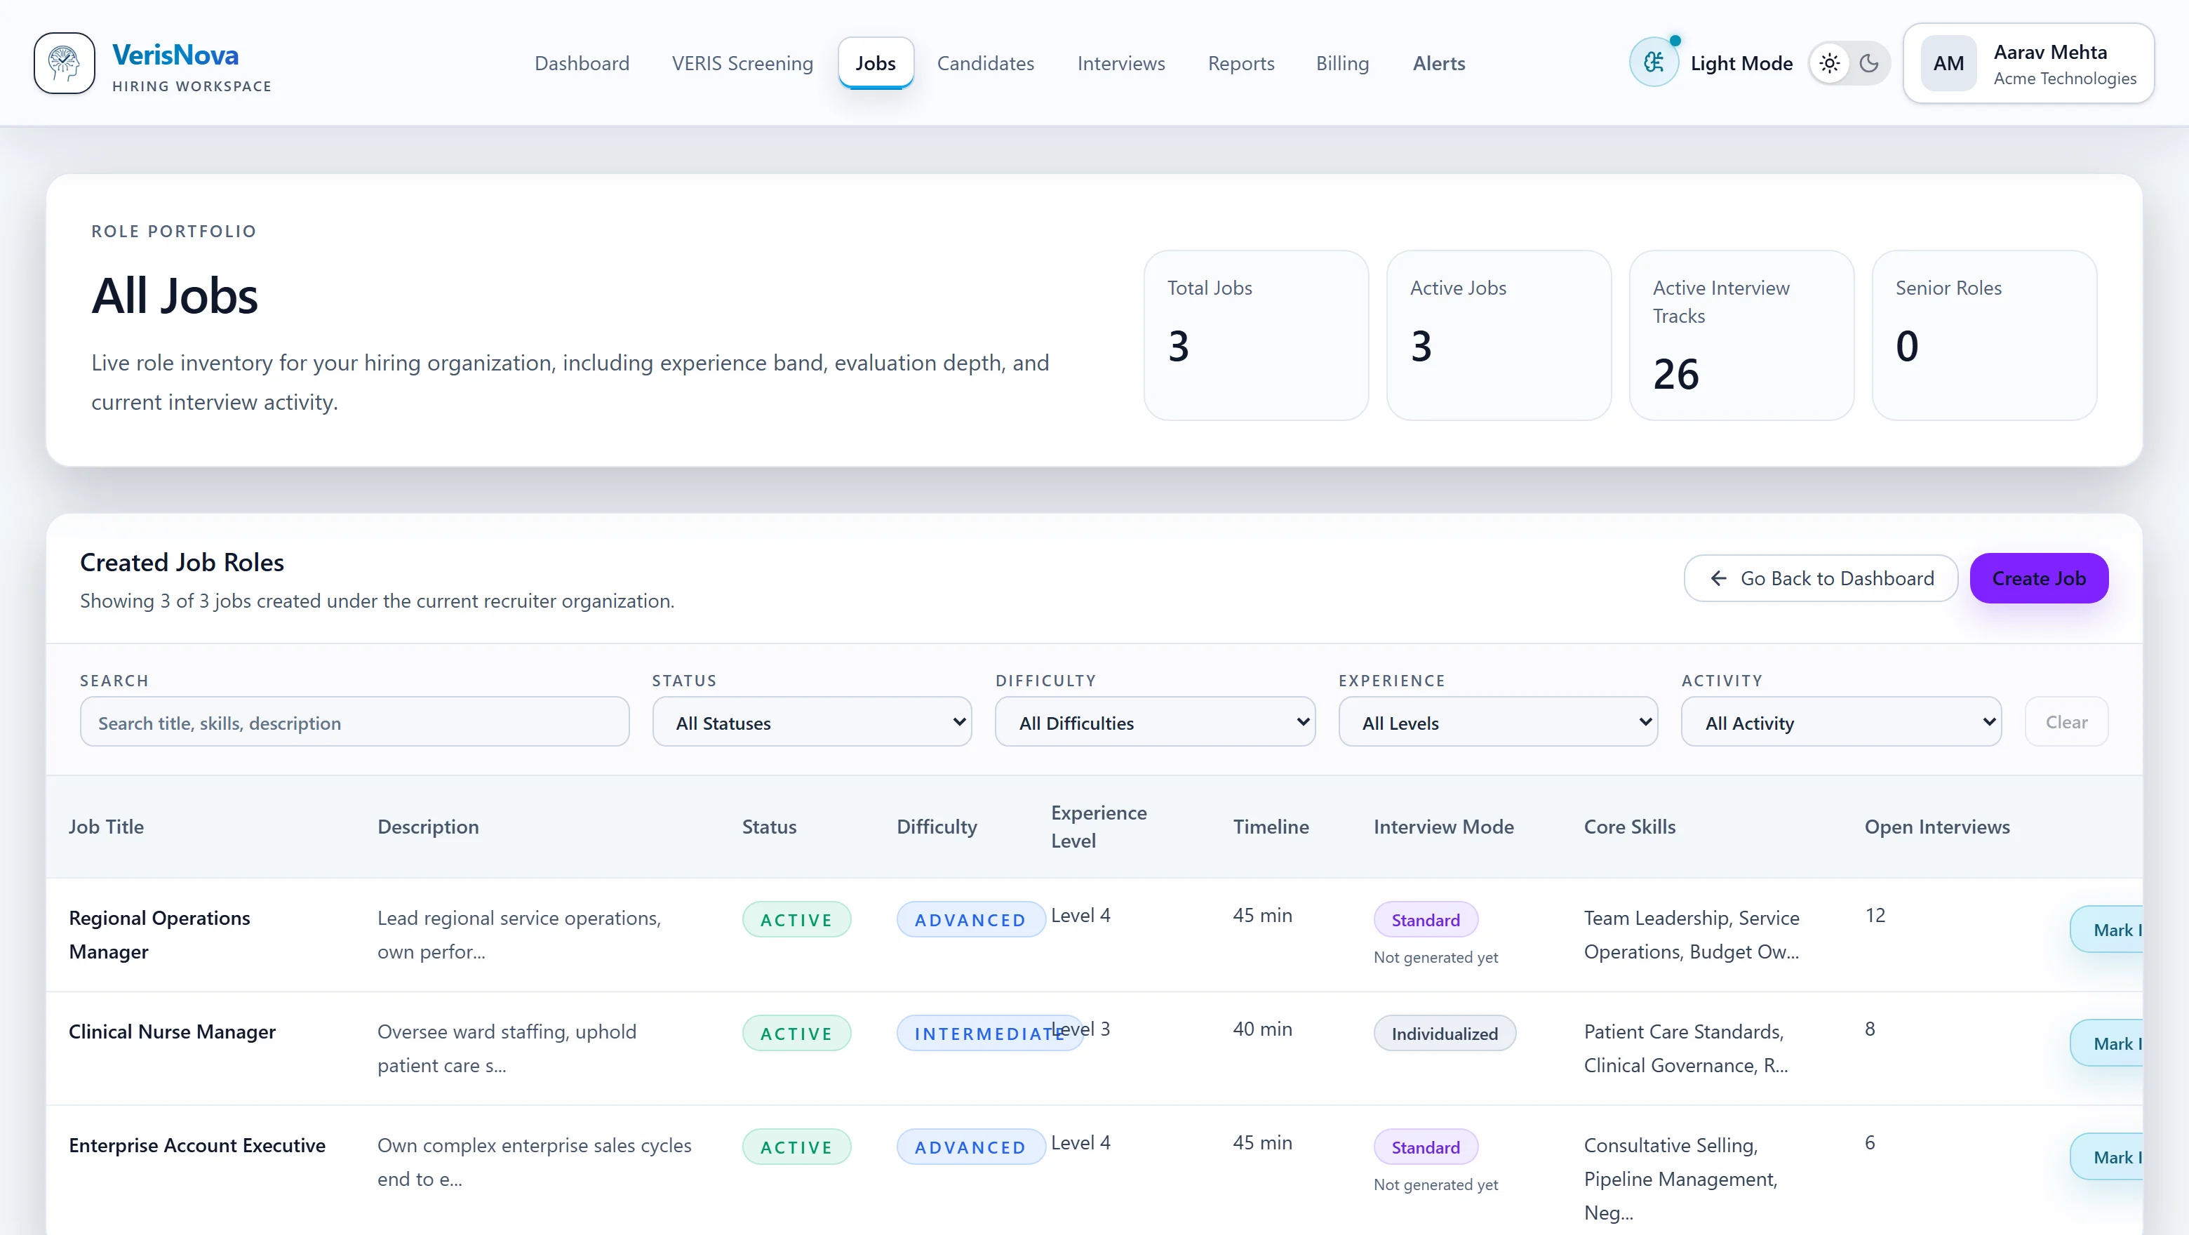Click open interviews count 12
This screenshot has height=1235, width=2189.
tap(1875, 914)
